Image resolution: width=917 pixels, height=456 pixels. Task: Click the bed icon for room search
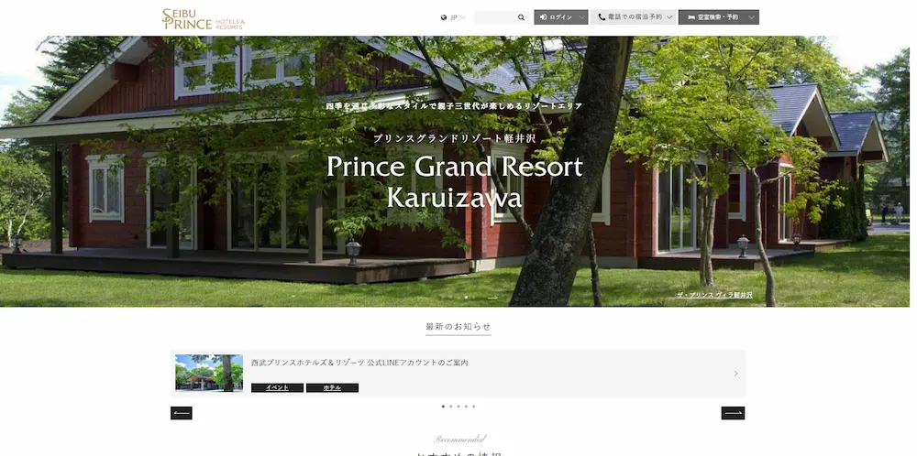(691, 17)
